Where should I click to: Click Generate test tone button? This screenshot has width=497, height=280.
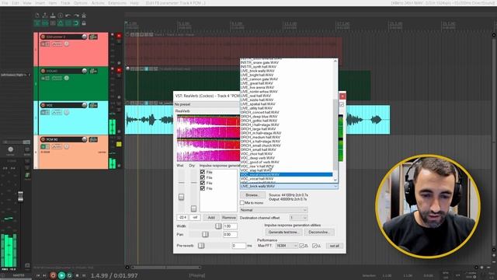[283, 232]
